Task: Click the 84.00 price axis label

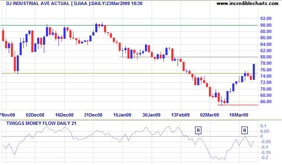Action: tap(266, 44)
